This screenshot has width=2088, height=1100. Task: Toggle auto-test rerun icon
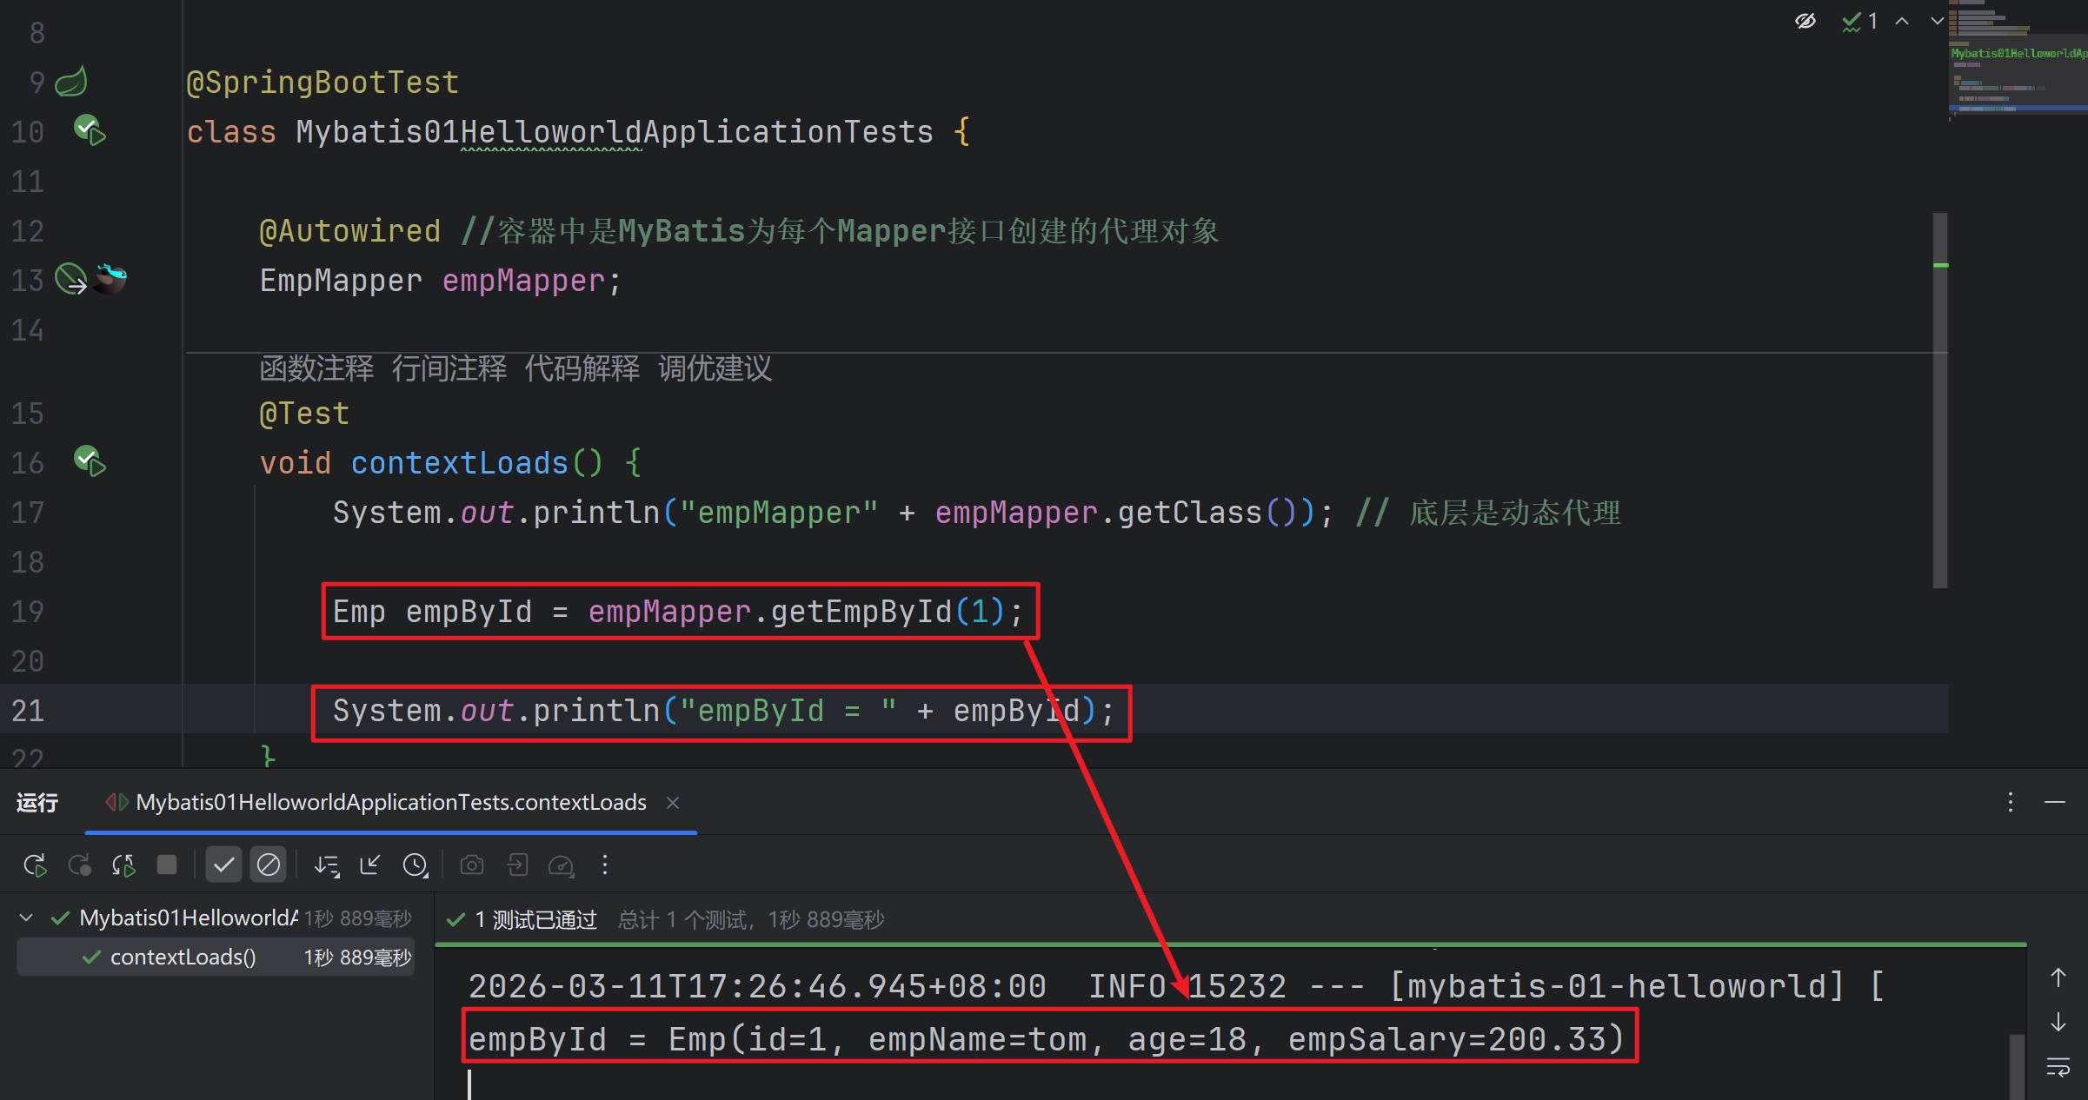point(123,865)
